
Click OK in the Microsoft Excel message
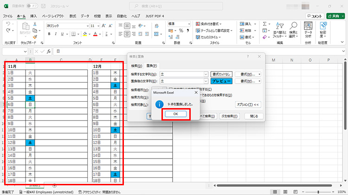[x=176, y=114]
